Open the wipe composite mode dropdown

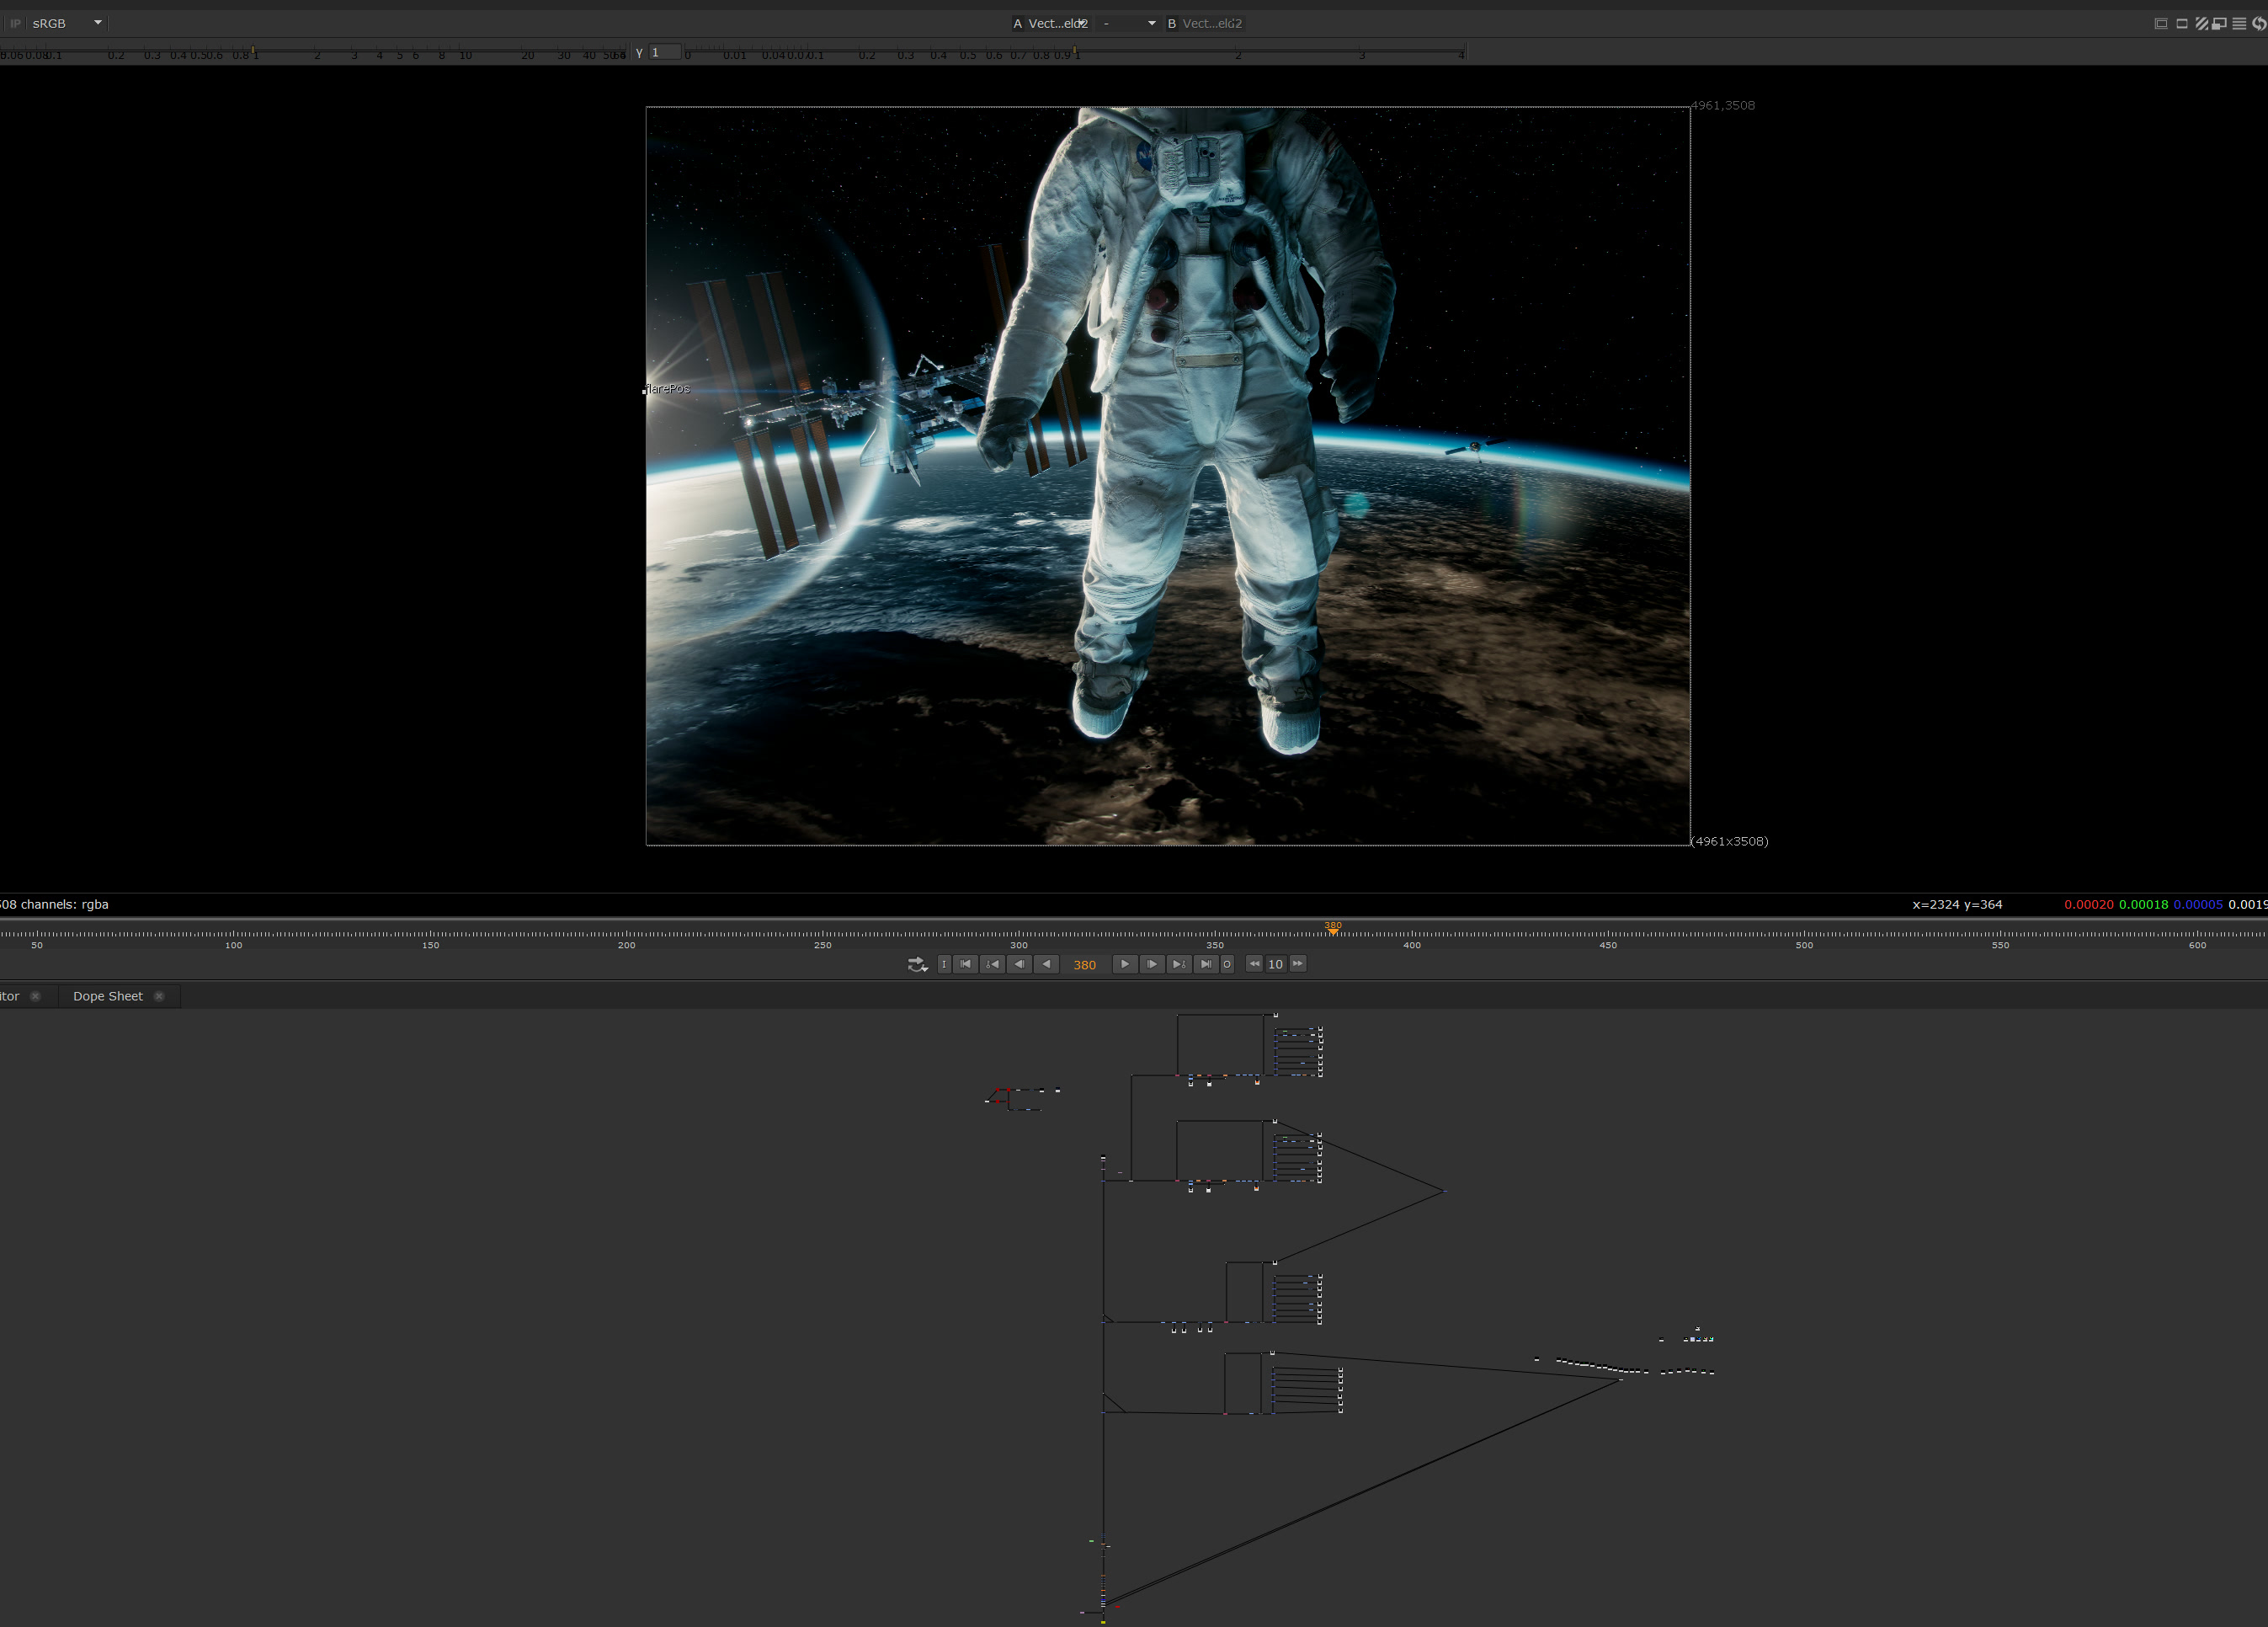click(1128, 23)
